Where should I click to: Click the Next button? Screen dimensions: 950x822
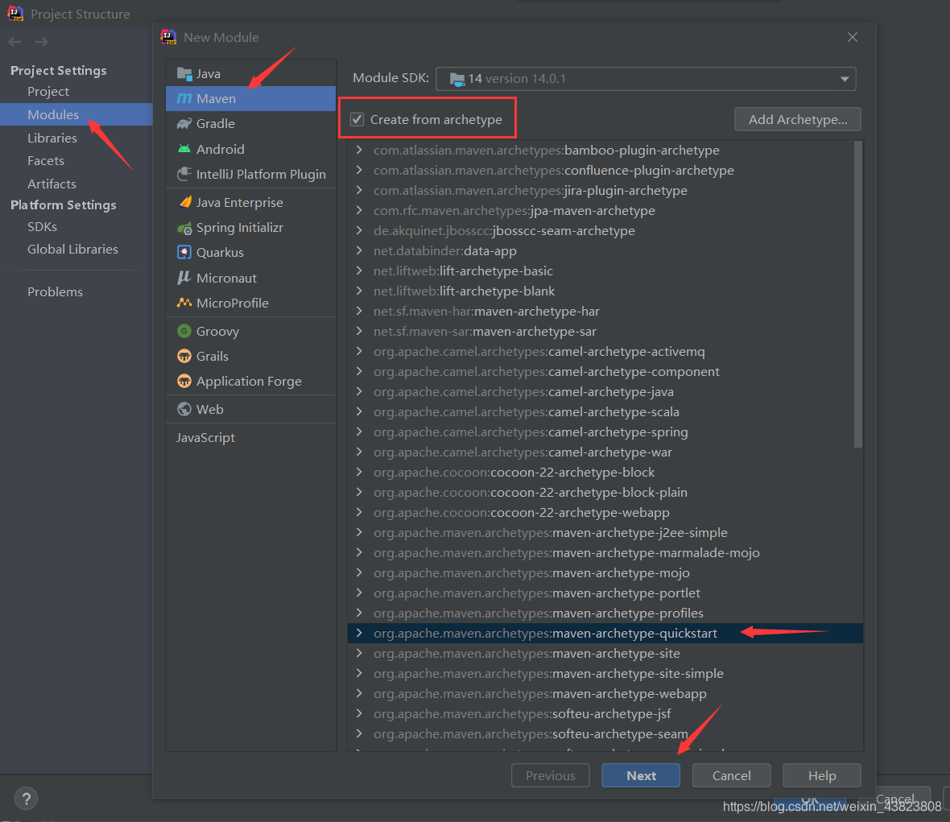[641, 775]
